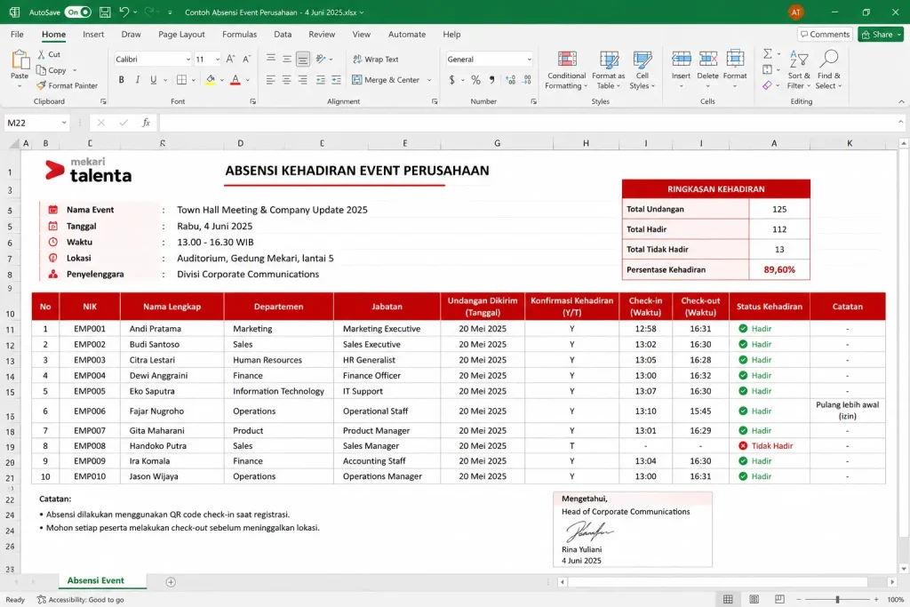Click Increase Indent icon

pos(337,80)
